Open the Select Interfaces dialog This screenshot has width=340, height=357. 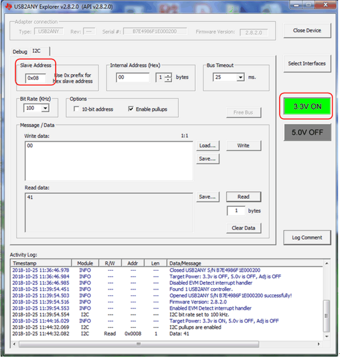(307, 63)
